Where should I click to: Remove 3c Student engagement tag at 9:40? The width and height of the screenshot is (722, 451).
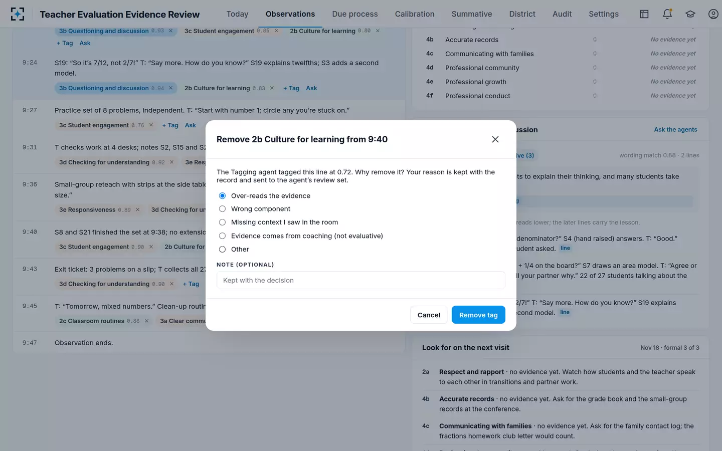coord(151,247)
